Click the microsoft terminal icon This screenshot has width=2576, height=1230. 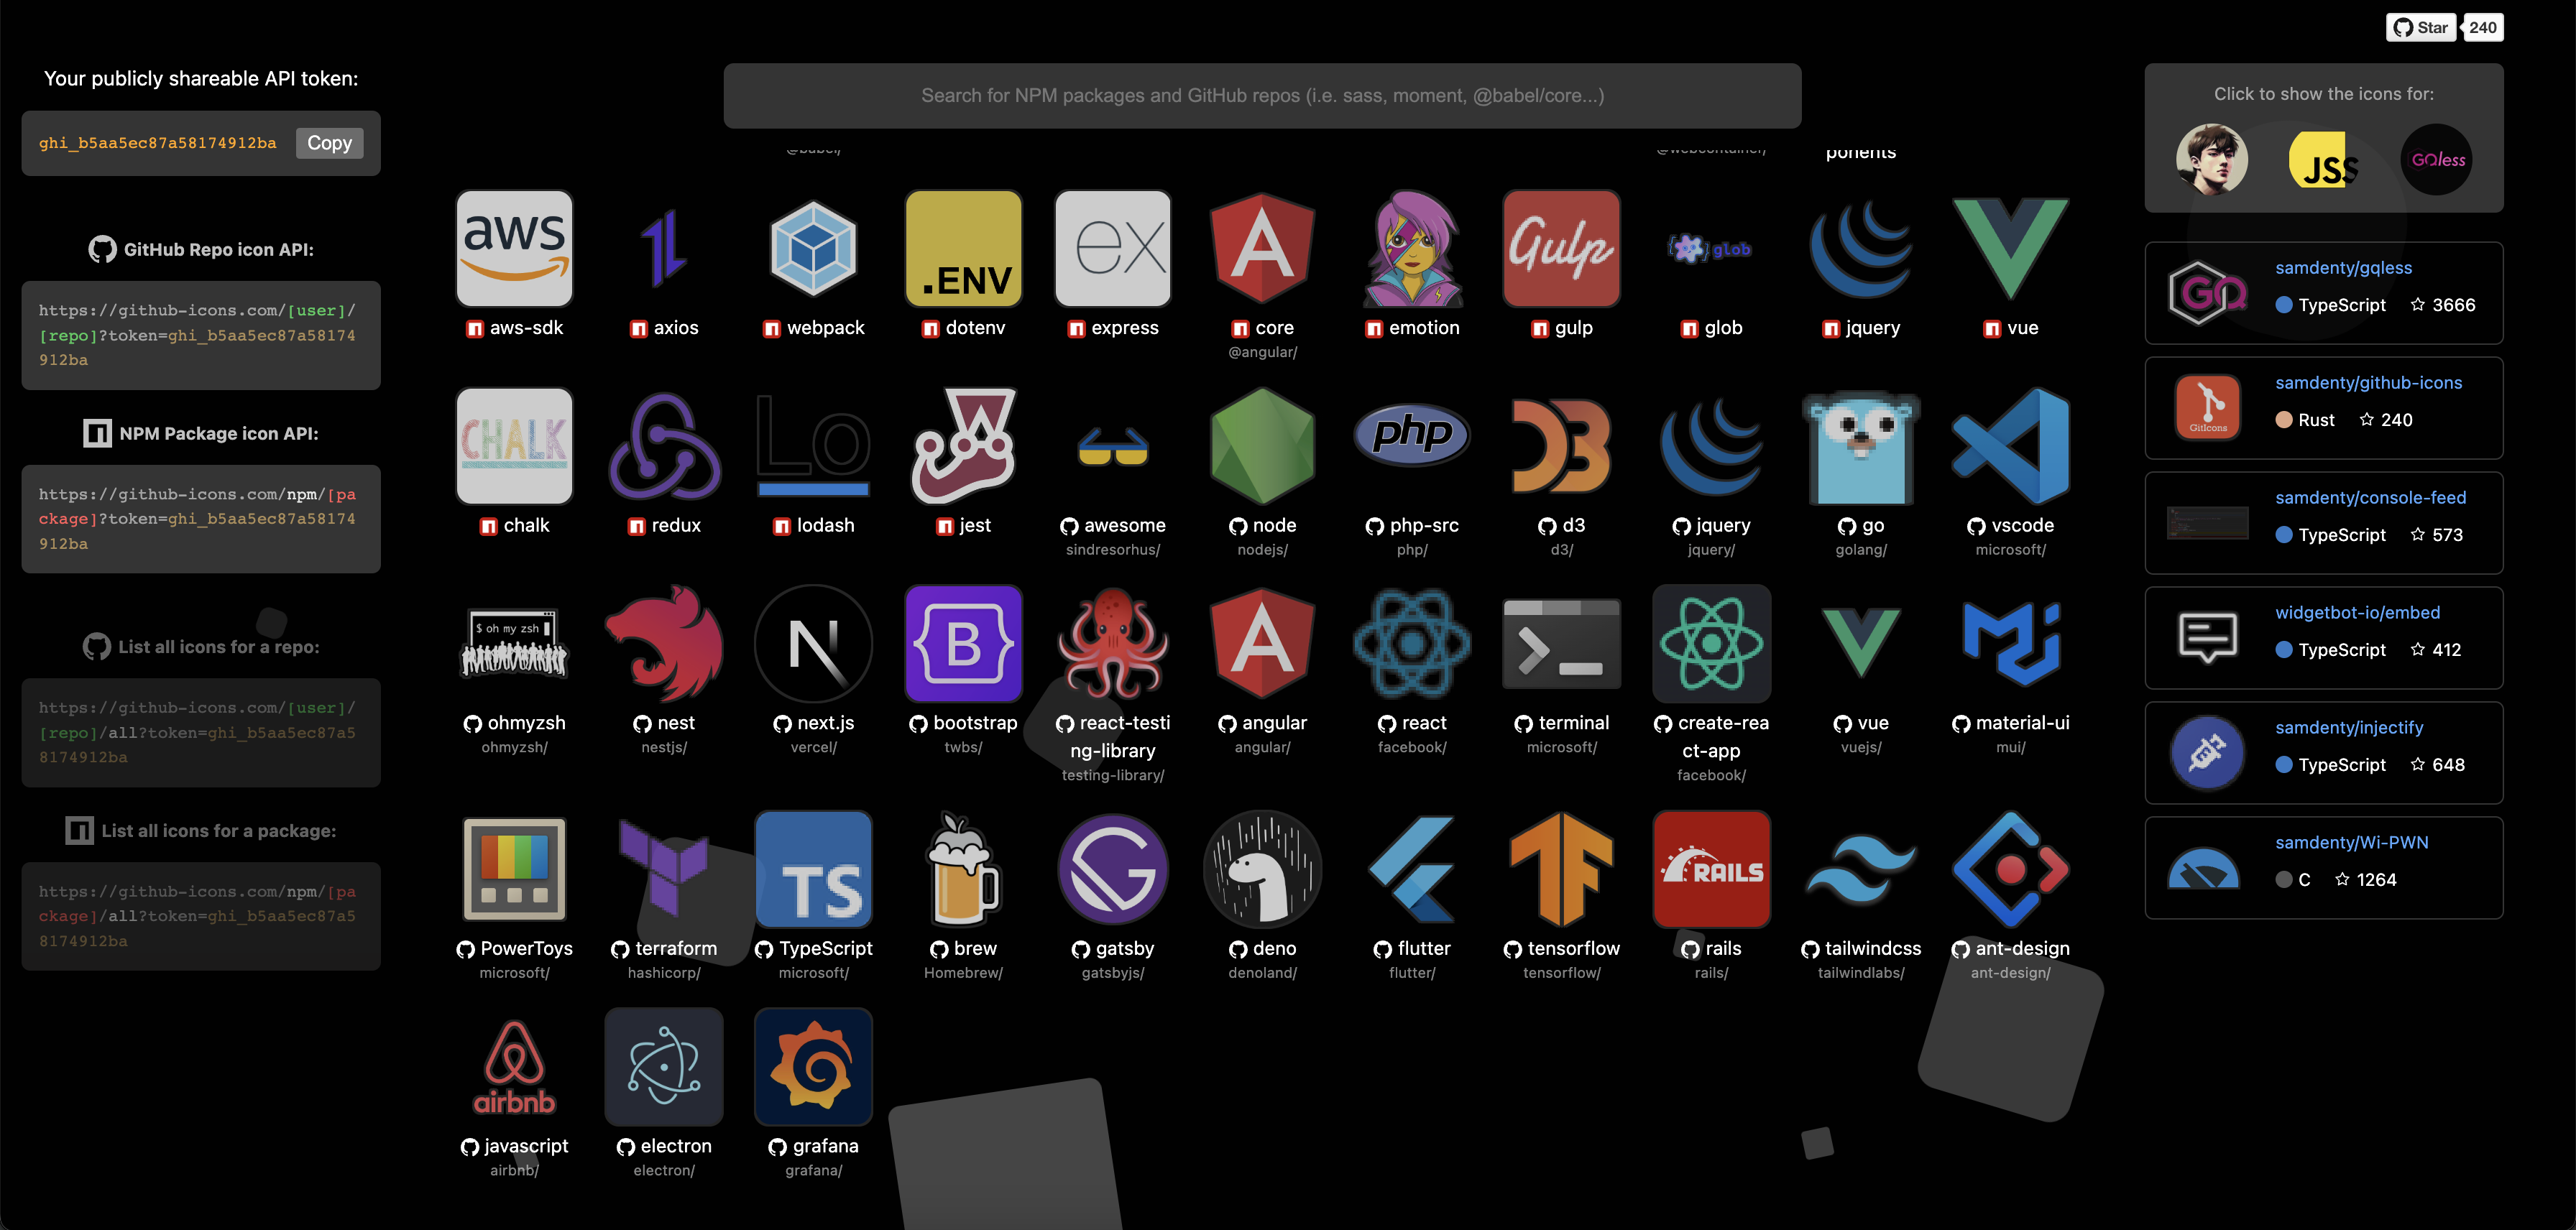1561,644
